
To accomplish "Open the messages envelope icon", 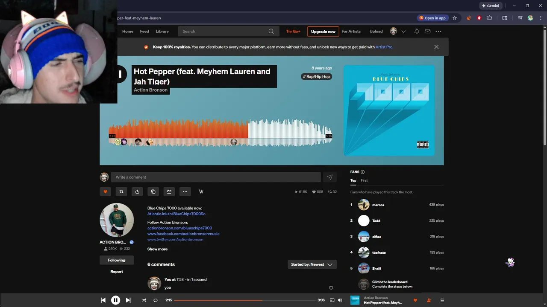I will pos(427,31).
